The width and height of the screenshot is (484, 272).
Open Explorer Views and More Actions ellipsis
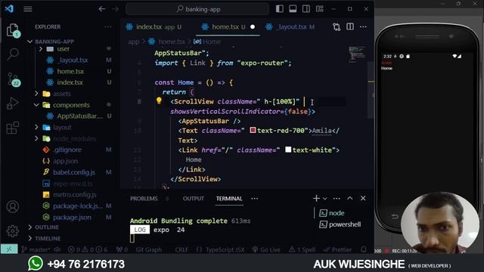click(x=108, y=27)
